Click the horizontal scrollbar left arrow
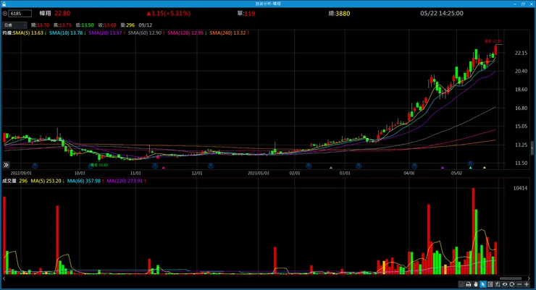This screenshot has height=290, width=536. click(x=4, y=278)
